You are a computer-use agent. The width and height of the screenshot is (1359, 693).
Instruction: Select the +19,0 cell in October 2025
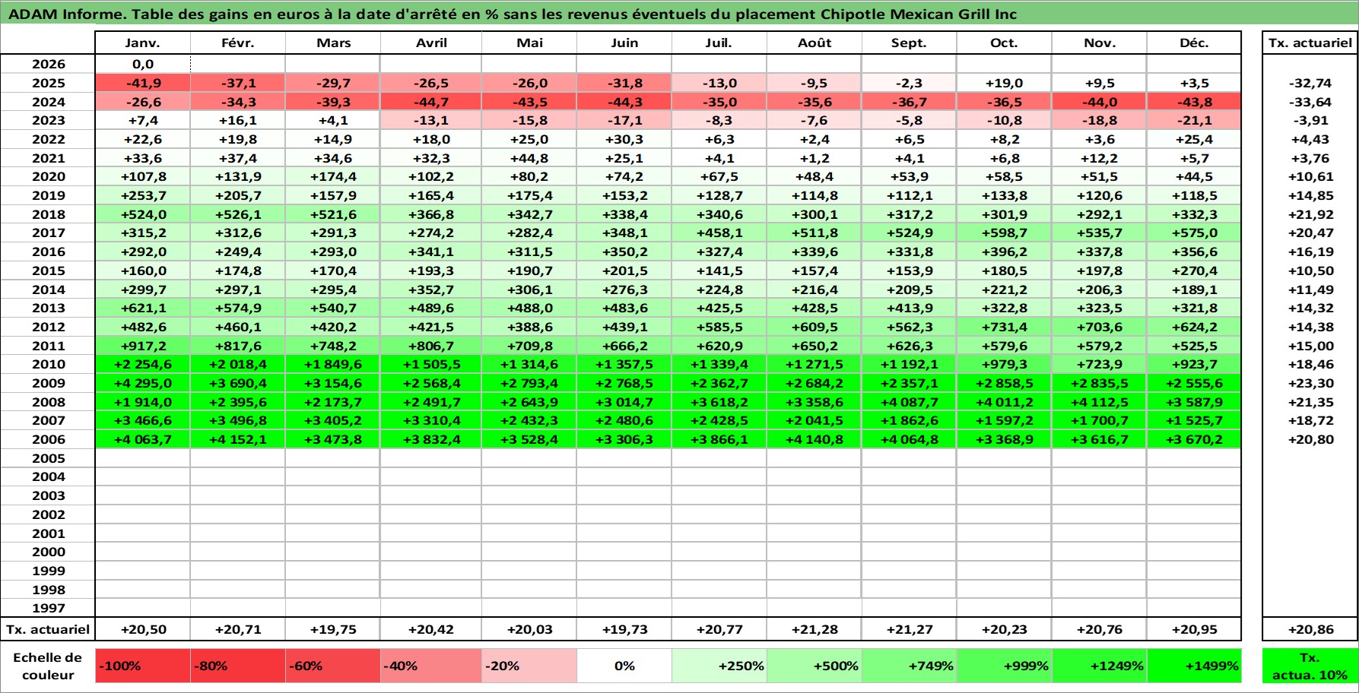(1005, 84)
